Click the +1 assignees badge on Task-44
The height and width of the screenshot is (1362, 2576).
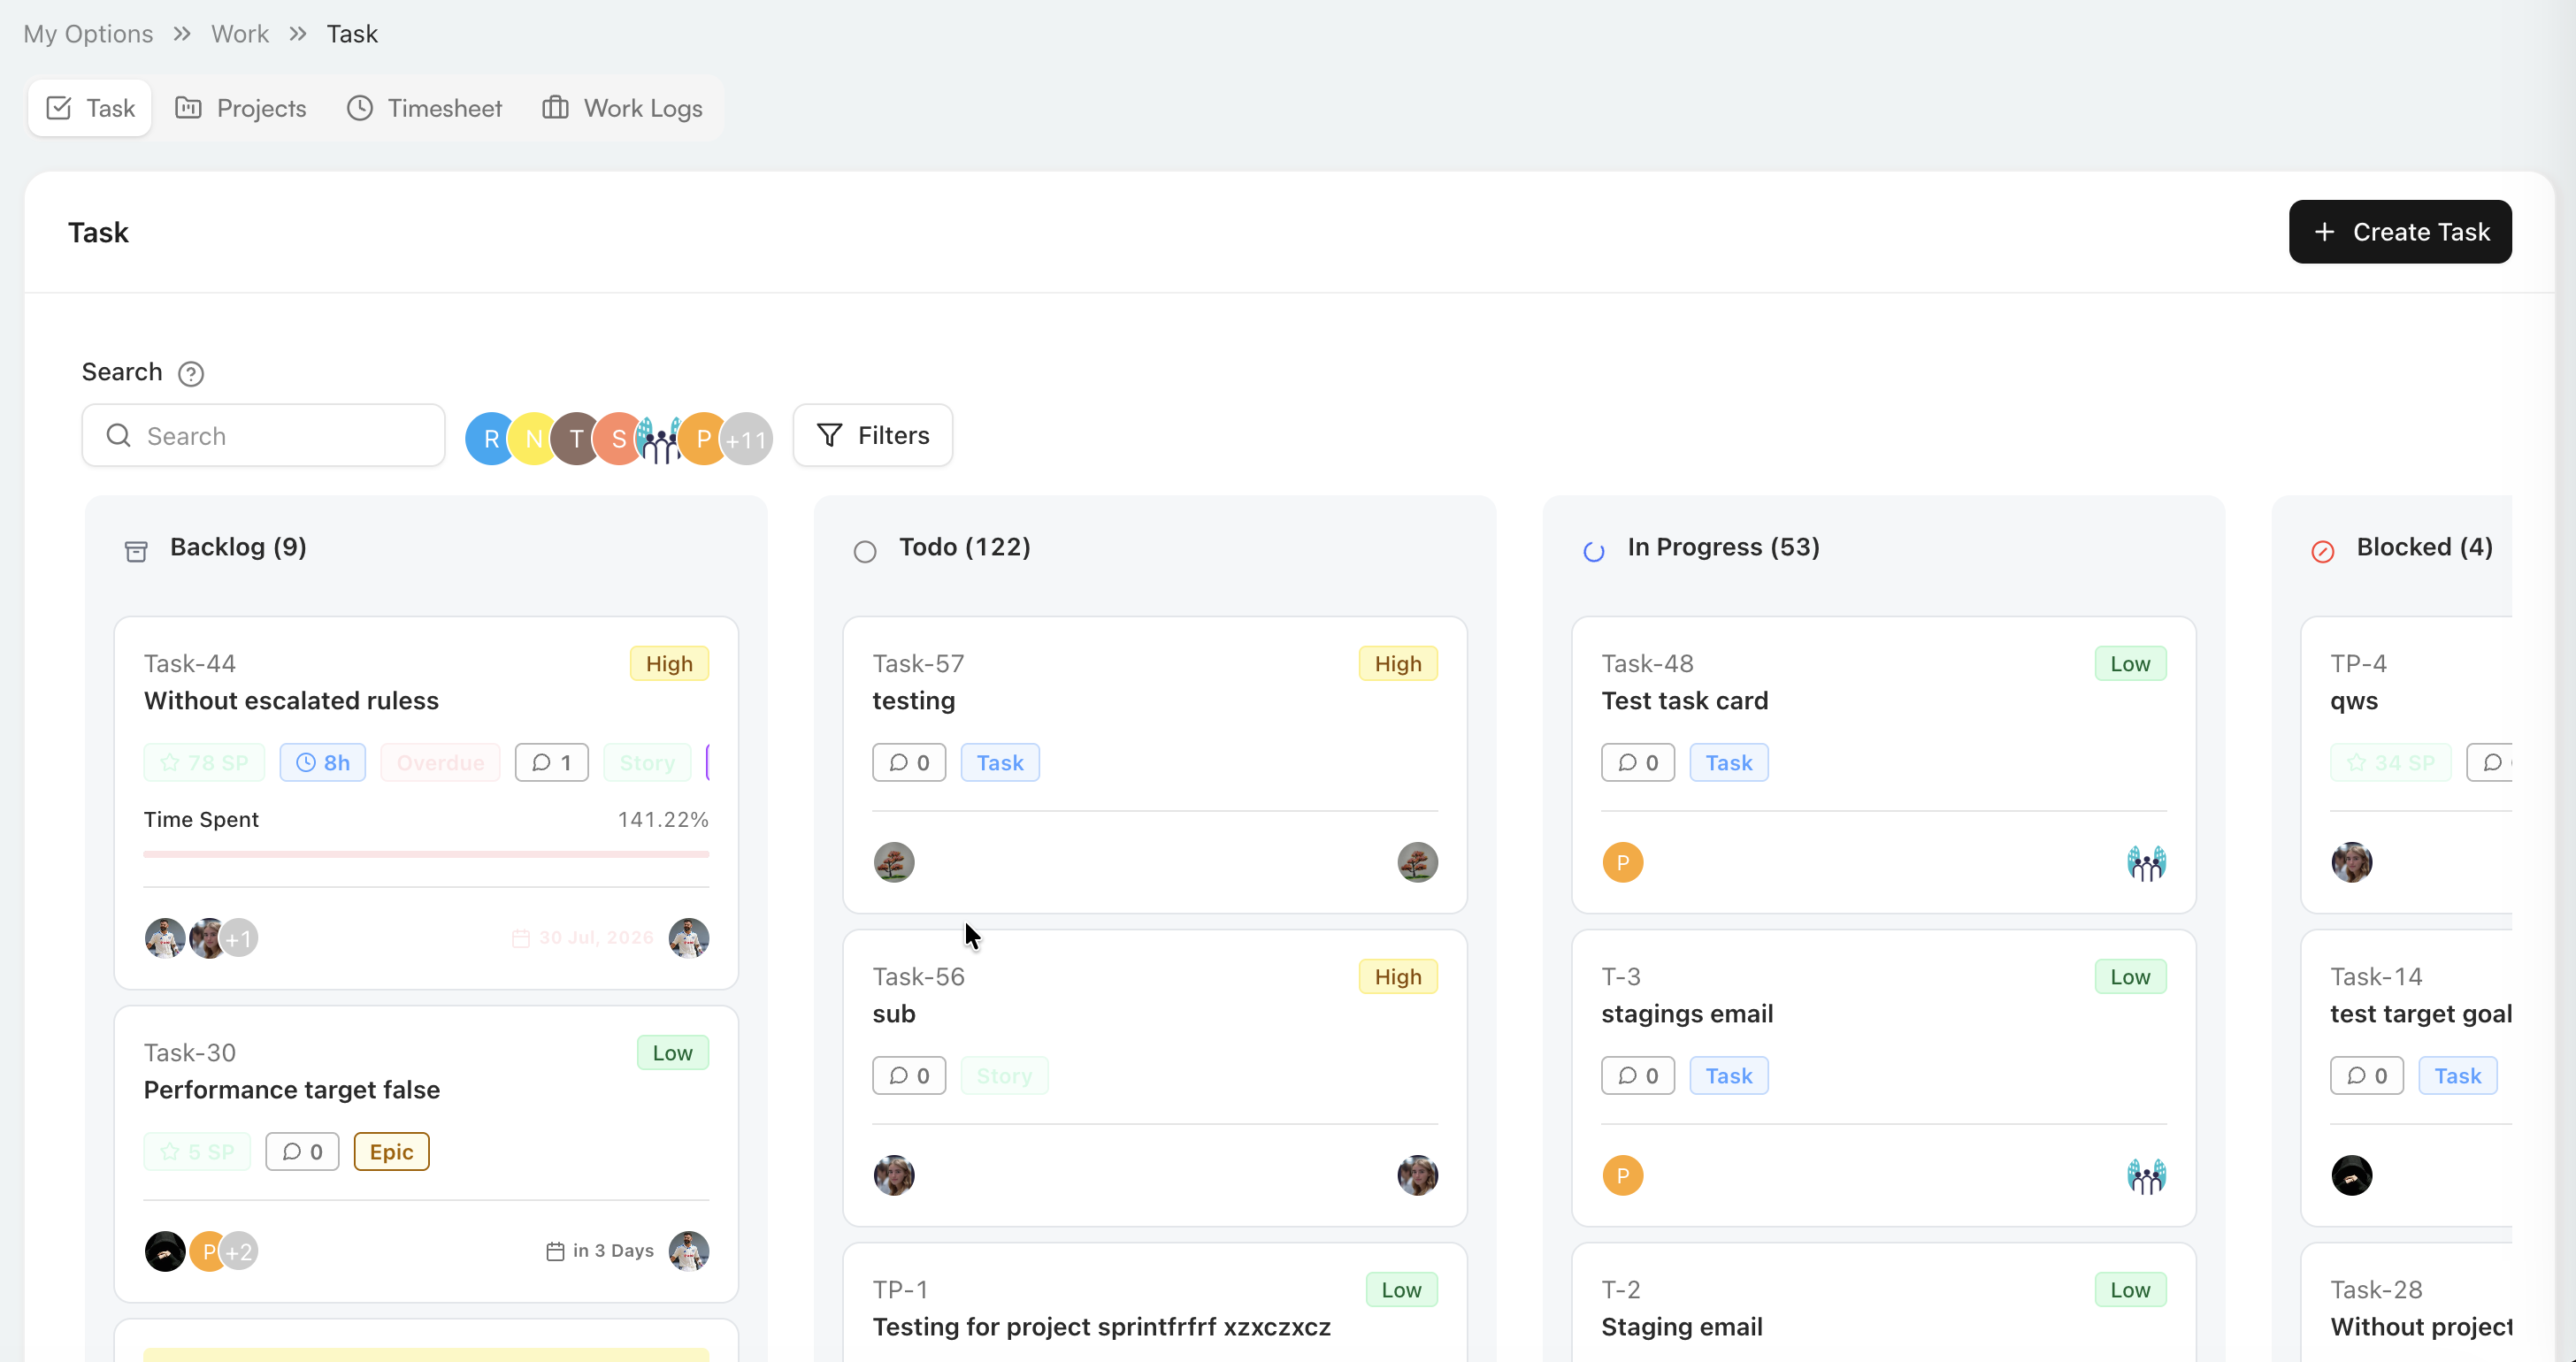[238, 938]
